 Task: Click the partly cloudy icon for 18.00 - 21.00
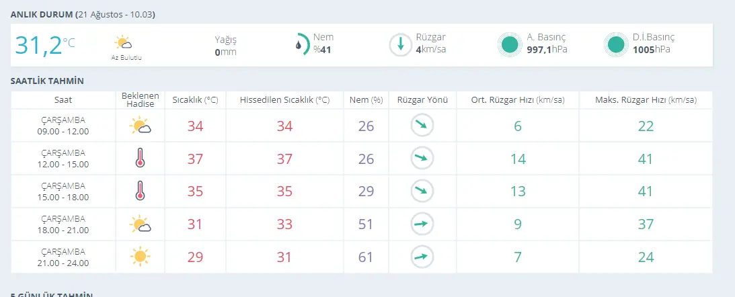[x=140, y=224]
